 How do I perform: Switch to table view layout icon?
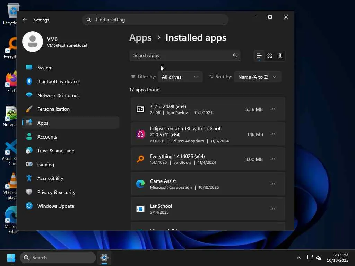point(280,56)
